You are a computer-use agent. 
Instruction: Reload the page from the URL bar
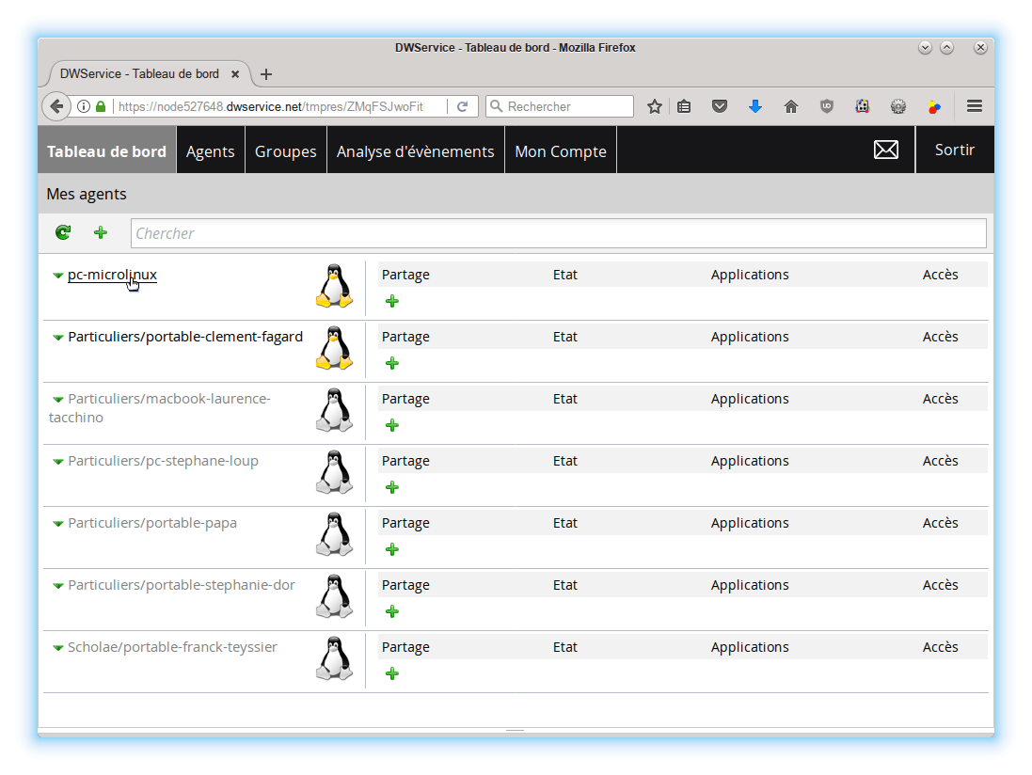point(462,106)
